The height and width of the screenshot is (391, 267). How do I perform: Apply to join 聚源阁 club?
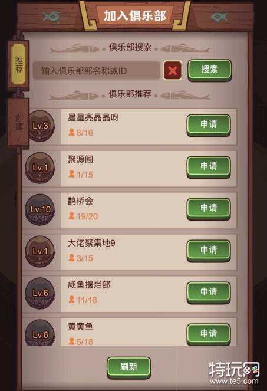click(209, 167)
